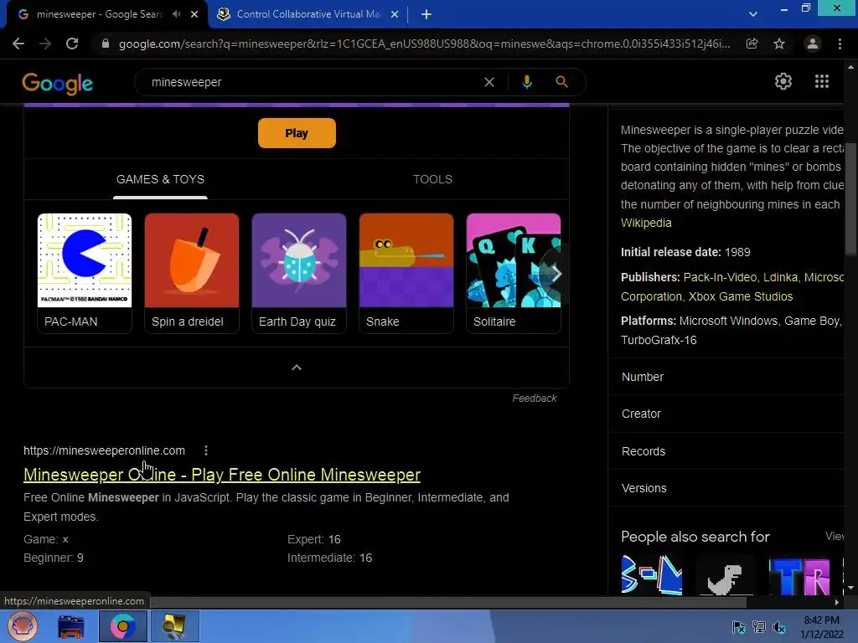858x643 pixels.
Task: Click the flag Action Center tray icon
Action: point(739,627)
